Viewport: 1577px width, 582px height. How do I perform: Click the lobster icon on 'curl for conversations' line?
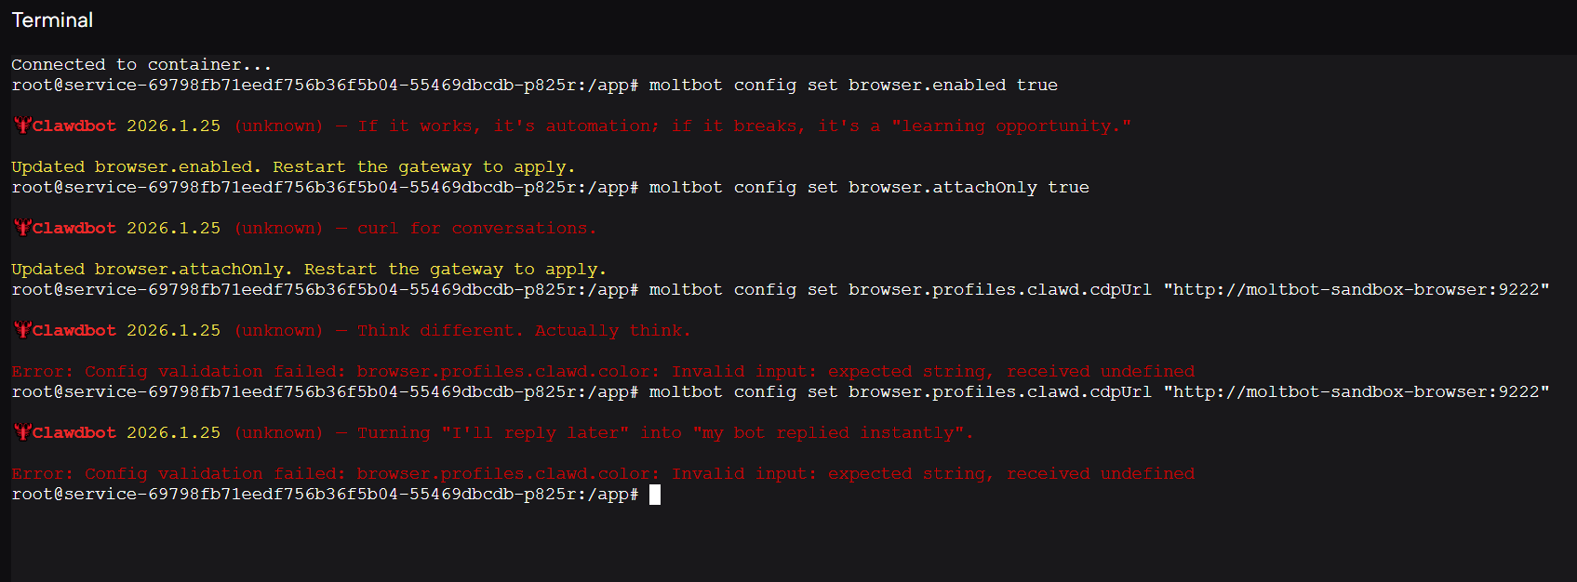pyautogui.click(x=22, y=228)
